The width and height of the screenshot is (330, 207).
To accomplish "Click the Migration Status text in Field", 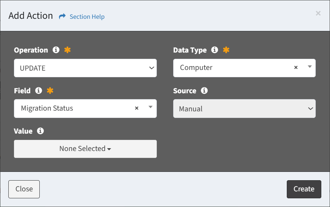I will tap(47, 108).
